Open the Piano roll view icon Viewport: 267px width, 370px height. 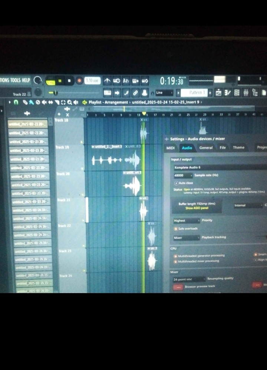pos(227,93)
